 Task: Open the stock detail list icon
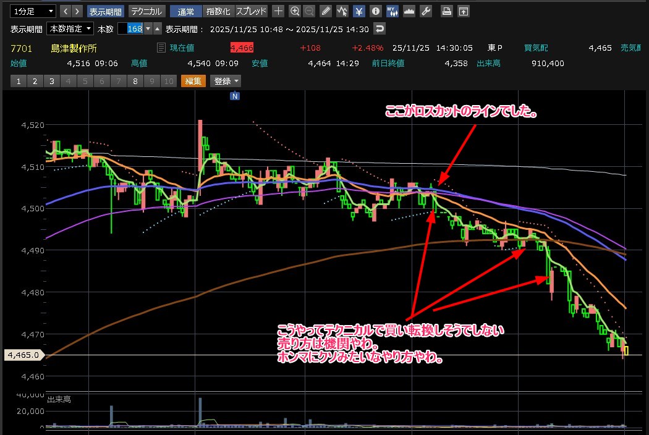point(161,48)
